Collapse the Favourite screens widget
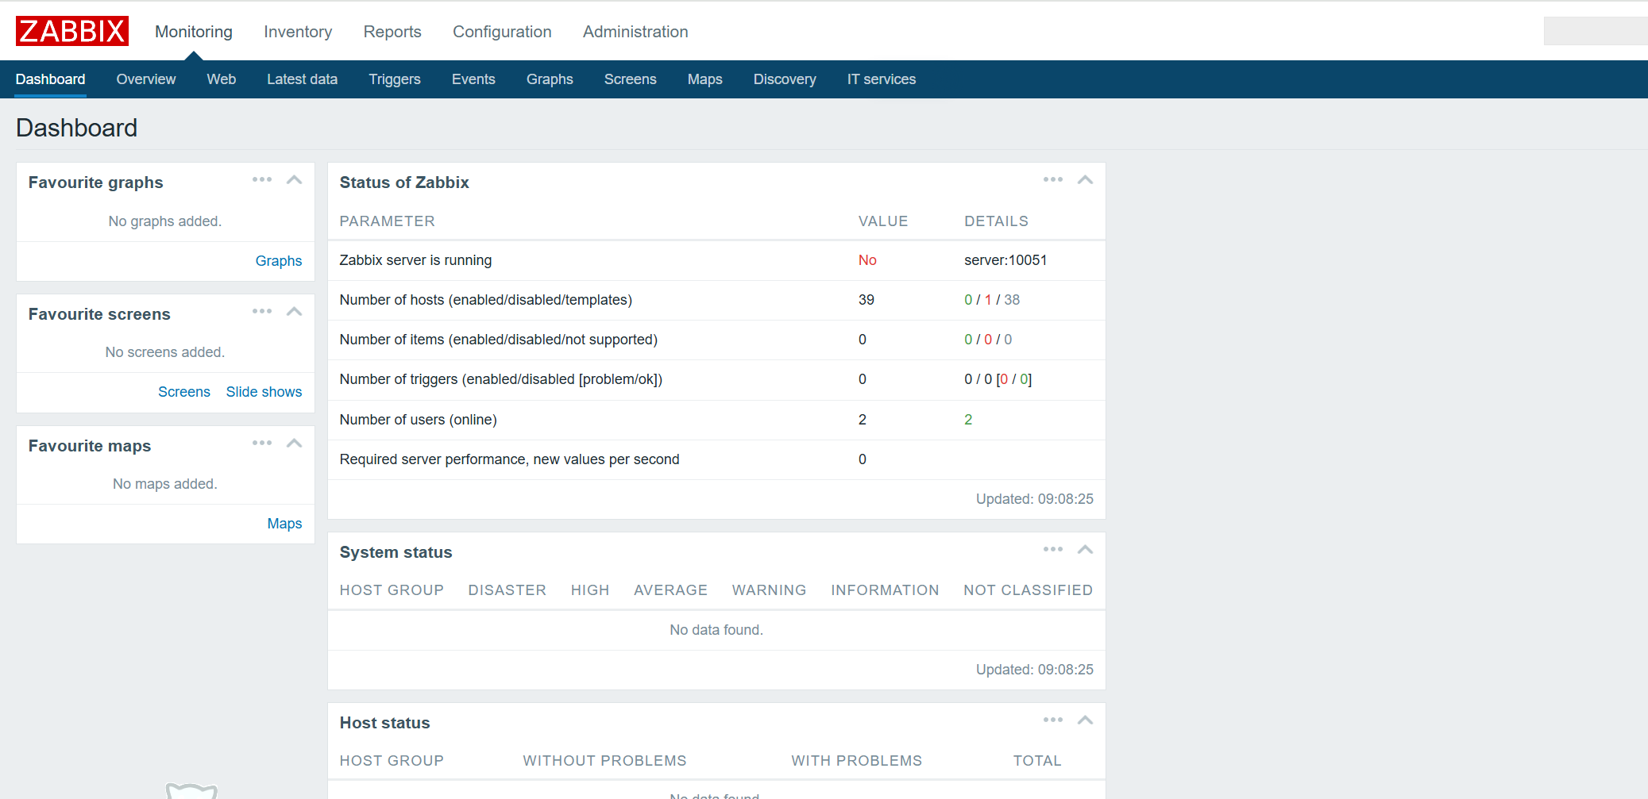 click(295, 312)
